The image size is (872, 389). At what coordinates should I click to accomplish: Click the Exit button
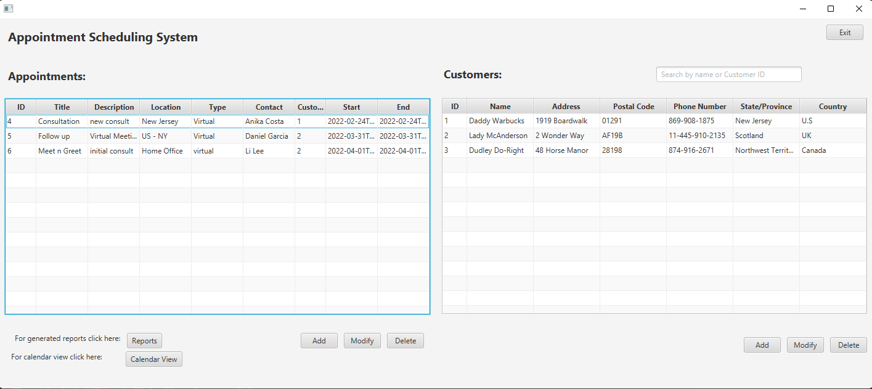pyautogui.click(x=845, y=33)
